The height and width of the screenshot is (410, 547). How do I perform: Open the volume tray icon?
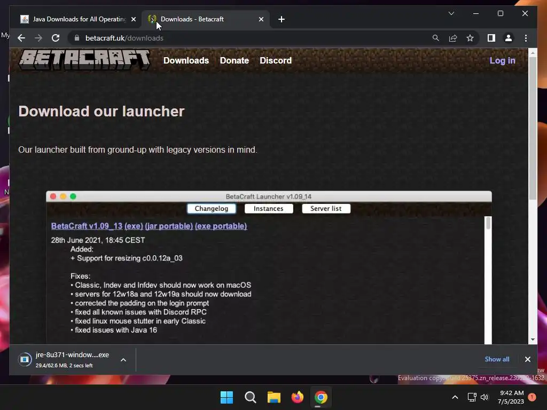click(x=484, y=397)
